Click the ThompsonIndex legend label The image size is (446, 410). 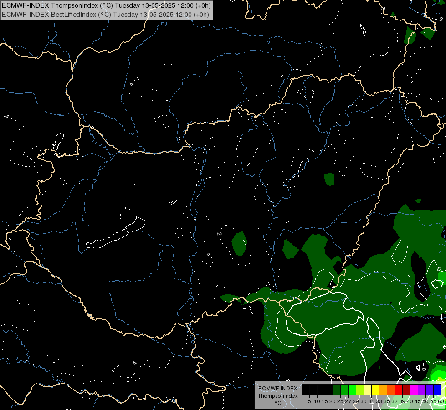278,396
